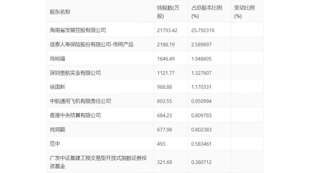Click the value 493
The image size is (310, 173).
[x=161, y=144]
